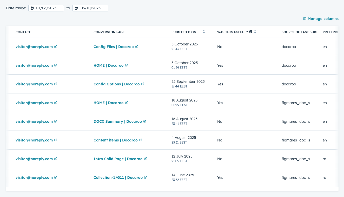Click the Manage columns table icon
This screenshot has height=197, width=344.
coord(305,19)
